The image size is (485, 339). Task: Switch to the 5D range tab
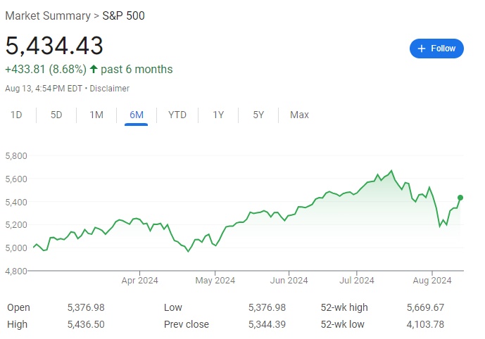point(56,115)
